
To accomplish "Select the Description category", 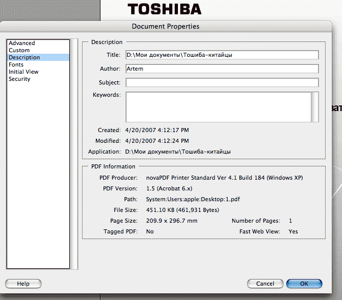I will [x=38, y=57].
